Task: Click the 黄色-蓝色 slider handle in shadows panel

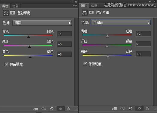Action: 30,57
